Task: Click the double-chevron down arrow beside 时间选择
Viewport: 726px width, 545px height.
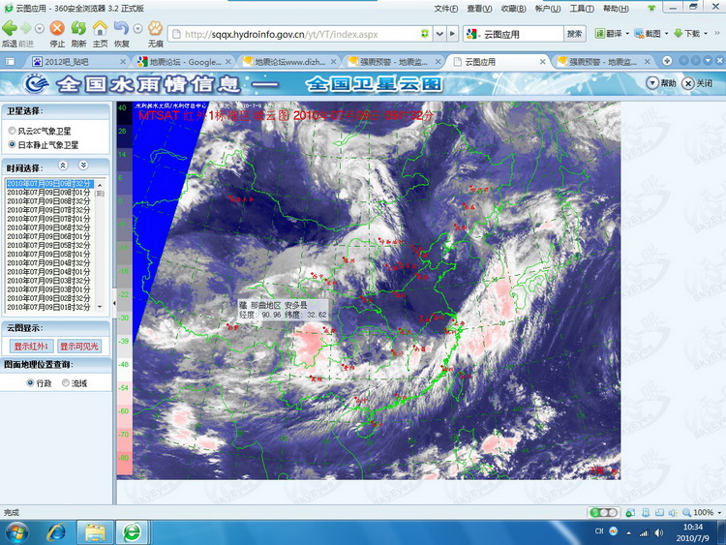Action: click(83, 166)
